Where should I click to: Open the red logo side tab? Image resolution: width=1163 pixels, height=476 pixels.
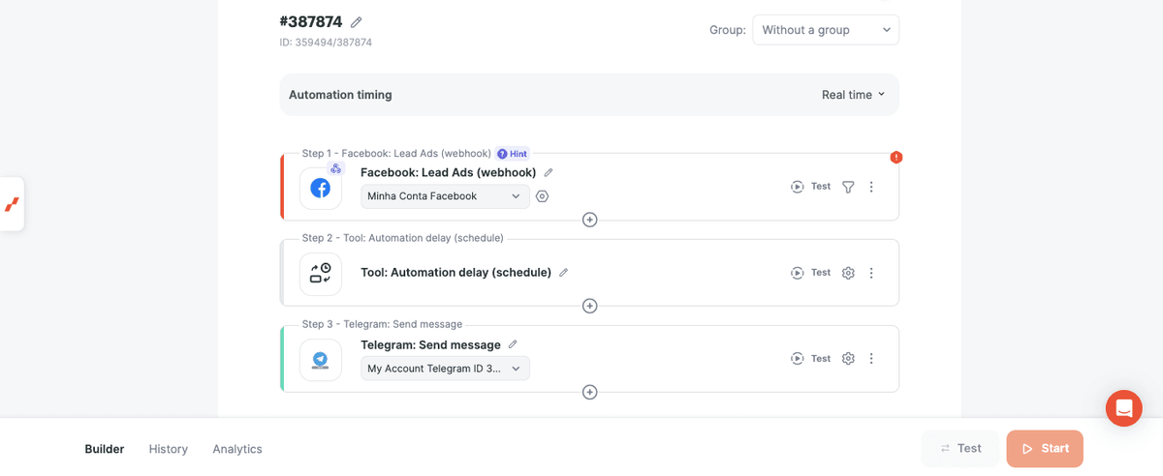(12, 204)
